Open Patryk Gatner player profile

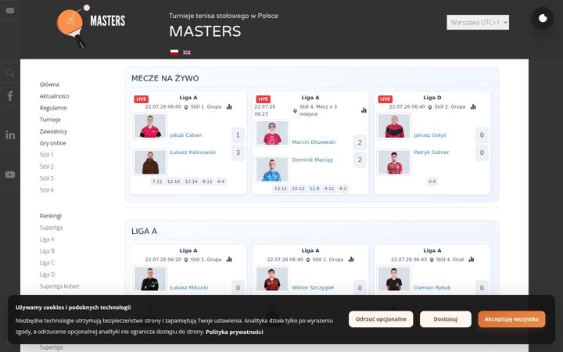(432, 153)
